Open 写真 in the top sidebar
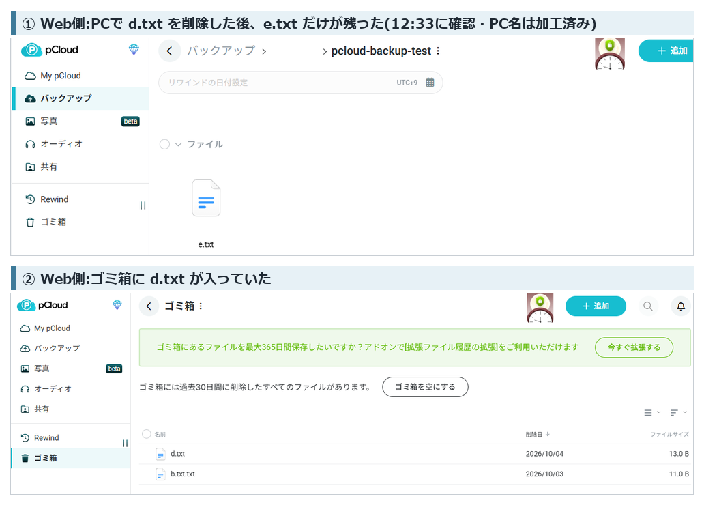 point(80,121)
